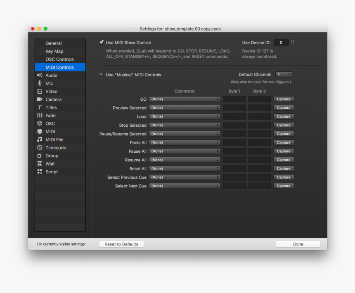Open Camera settings via camera icon

click(x=40, y=99)
